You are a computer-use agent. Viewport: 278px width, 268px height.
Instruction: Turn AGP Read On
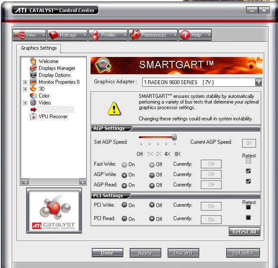point(124,186)
